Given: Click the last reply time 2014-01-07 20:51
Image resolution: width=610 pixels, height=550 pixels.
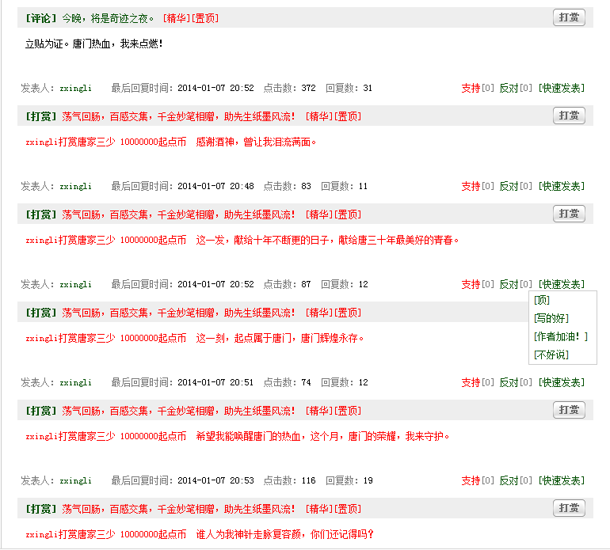Looking at the screenshot, I should [x=215, y=383].
